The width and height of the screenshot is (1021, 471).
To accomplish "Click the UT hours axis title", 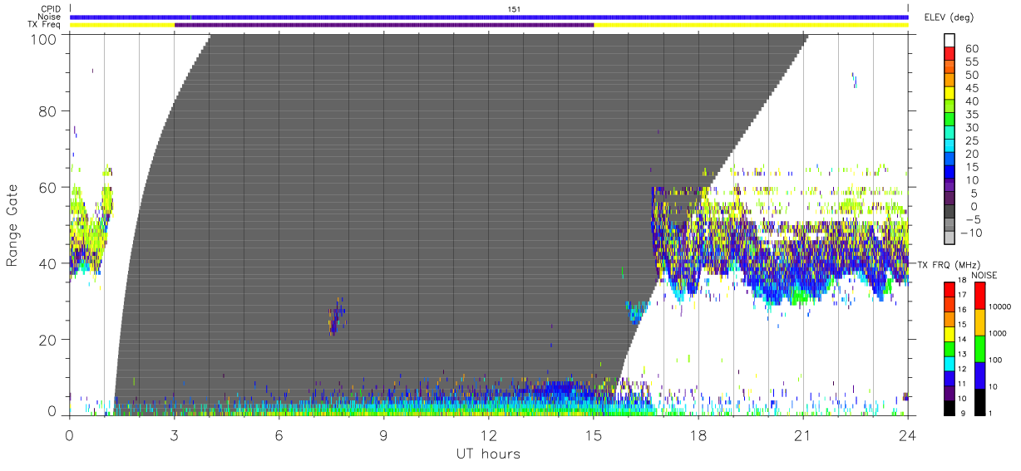I will 487,454.
